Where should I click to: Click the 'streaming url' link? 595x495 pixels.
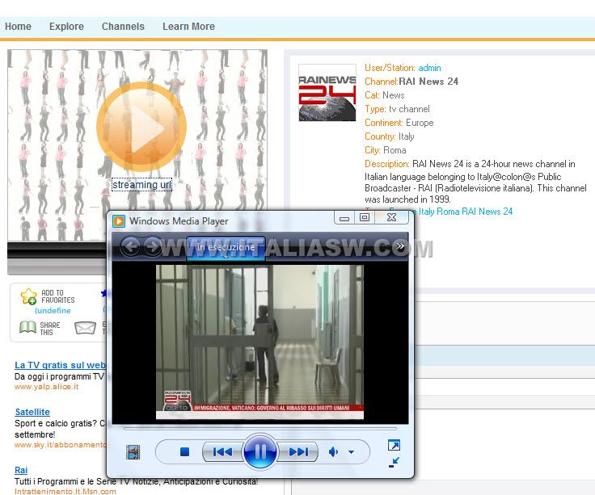[141, 185]
